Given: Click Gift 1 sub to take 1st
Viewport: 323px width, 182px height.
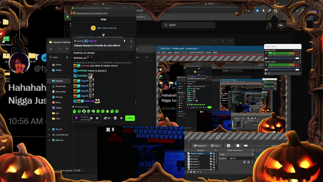Looking at the screenshot, I should click(107, 28).
